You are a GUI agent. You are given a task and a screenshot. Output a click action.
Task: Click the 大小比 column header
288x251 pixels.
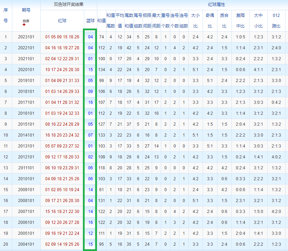pyautogui.click(x=195, y=21)
